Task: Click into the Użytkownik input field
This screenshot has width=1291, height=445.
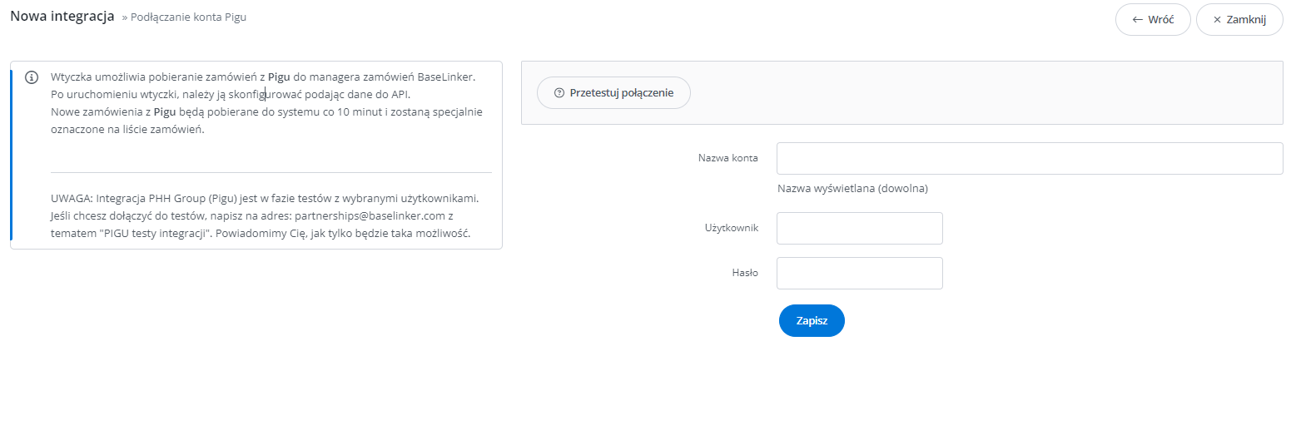Action: pos(859,228)
